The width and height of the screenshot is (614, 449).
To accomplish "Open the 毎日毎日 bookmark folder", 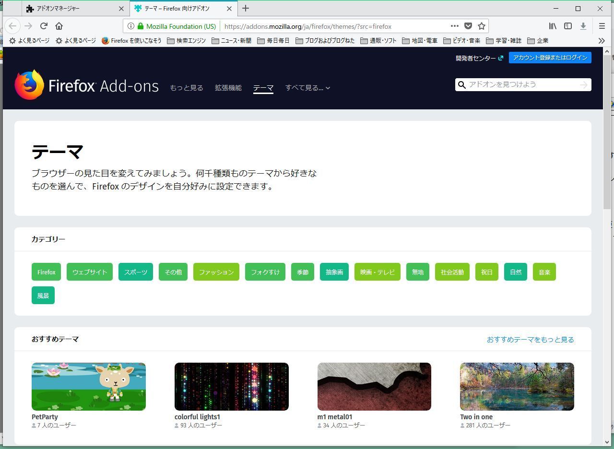I will coord(273,41).
